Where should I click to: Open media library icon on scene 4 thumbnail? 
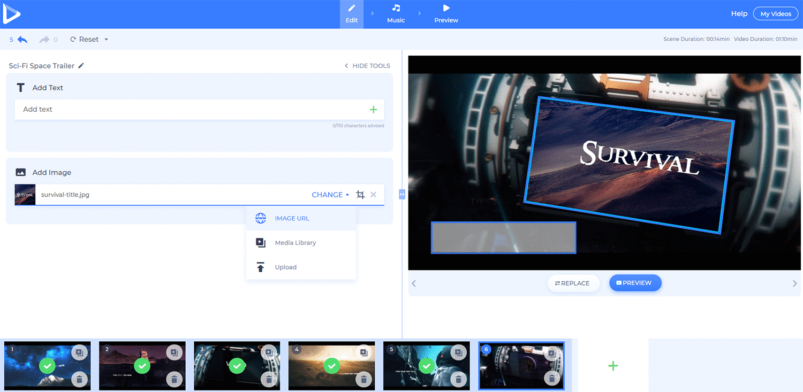(363, 352)
